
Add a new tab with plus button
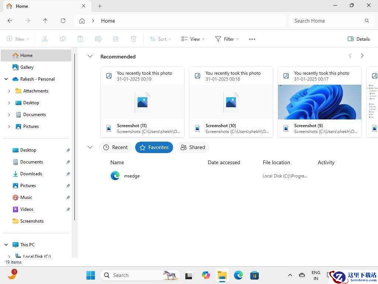[100, 6]
